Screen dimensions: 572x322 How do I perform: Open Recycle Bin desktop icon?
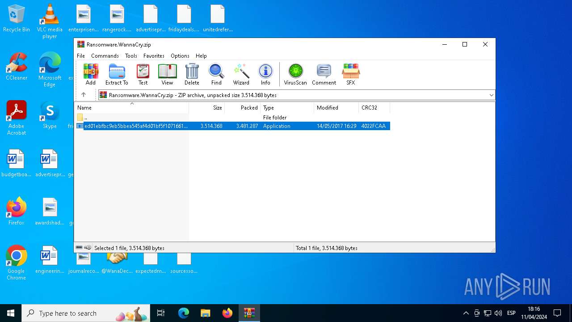tap(17, 19)
